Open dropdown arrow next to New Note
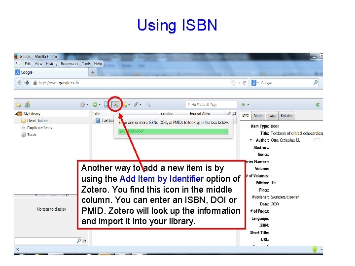 tap(129, 104)
